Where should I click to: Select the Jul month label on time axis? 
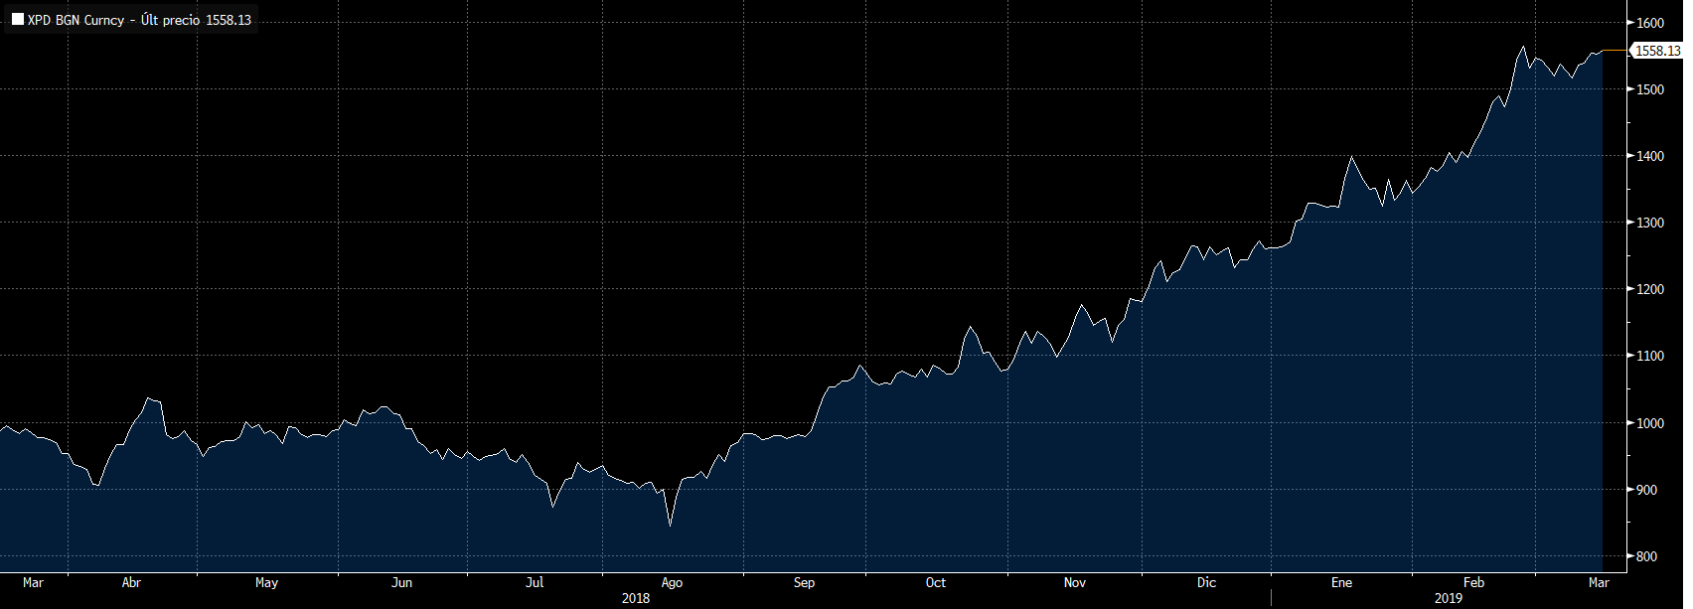coord(535,583)
